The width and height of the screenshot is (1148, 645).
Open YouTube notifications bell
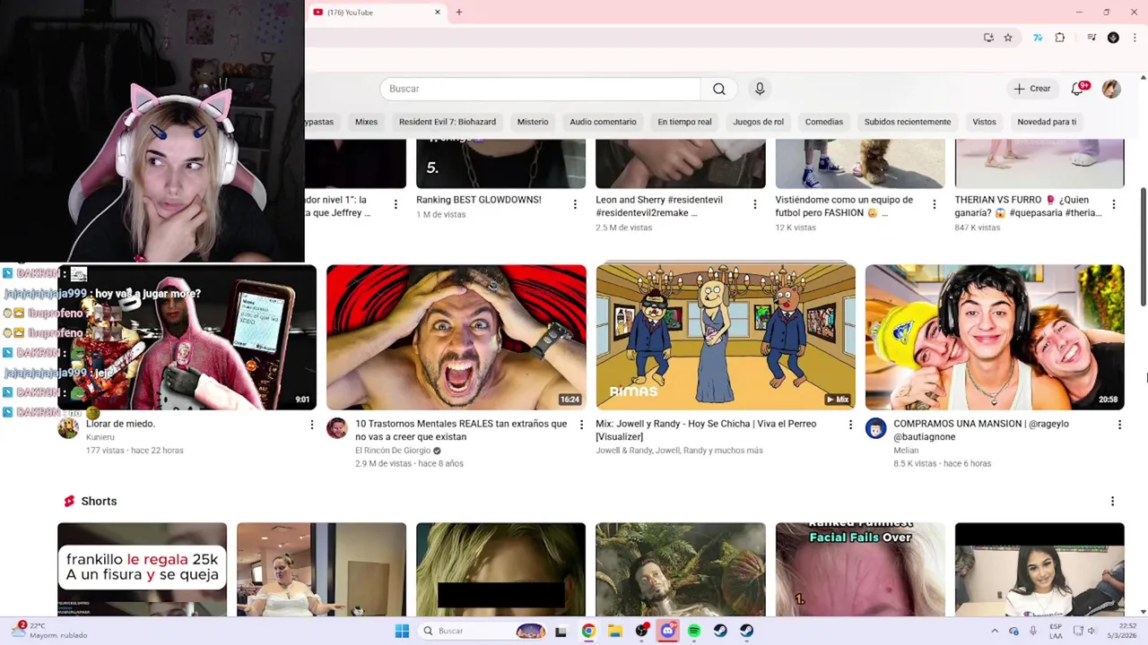click(x=1079, y=89)
